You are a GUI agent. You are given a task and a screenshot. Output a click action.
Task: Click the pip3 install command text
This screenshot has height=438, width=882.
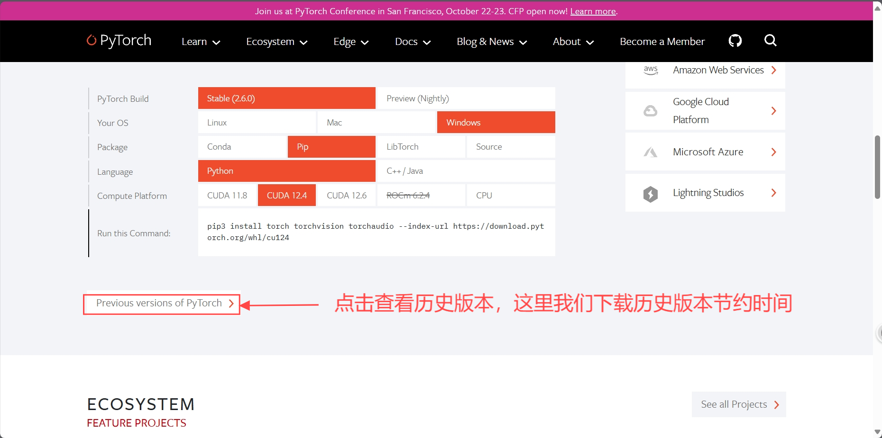tap(376, 232)
